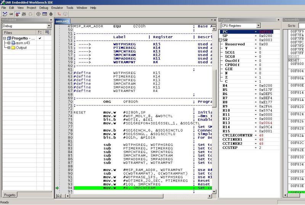Click the 'GIE' toolbar button
This screenshot has height=205, width=305.
11,14
